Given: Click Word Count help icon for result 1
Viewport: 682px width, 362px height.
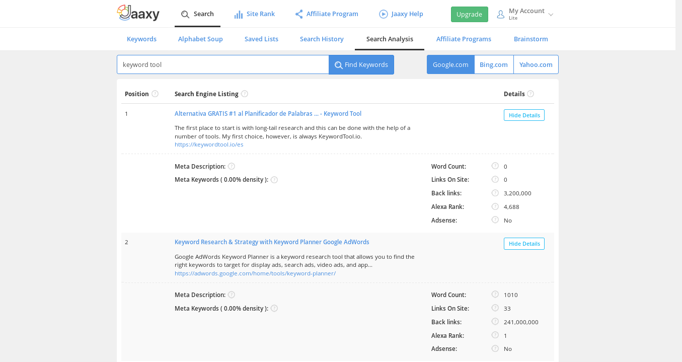Looking at the screenshot, I should tap(495, 166).
